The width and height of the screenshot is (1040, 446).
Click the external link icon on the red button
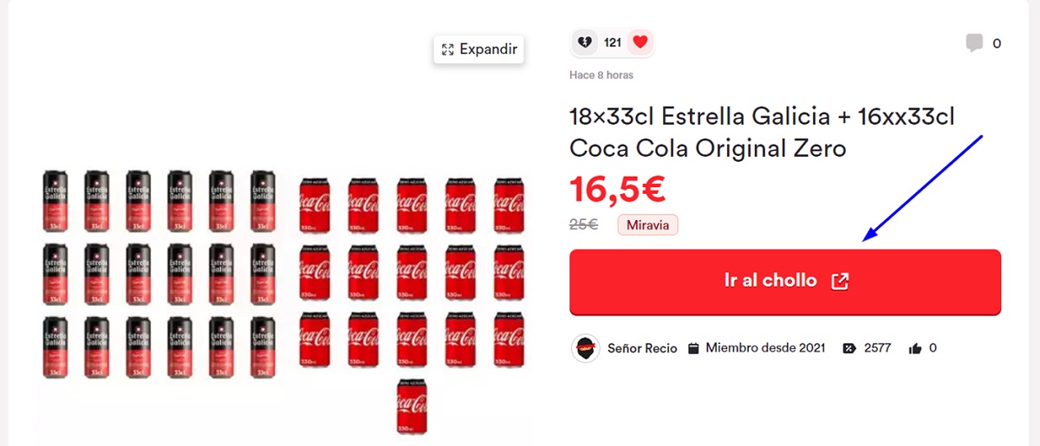pyautogui.click(x=840, y=281)
